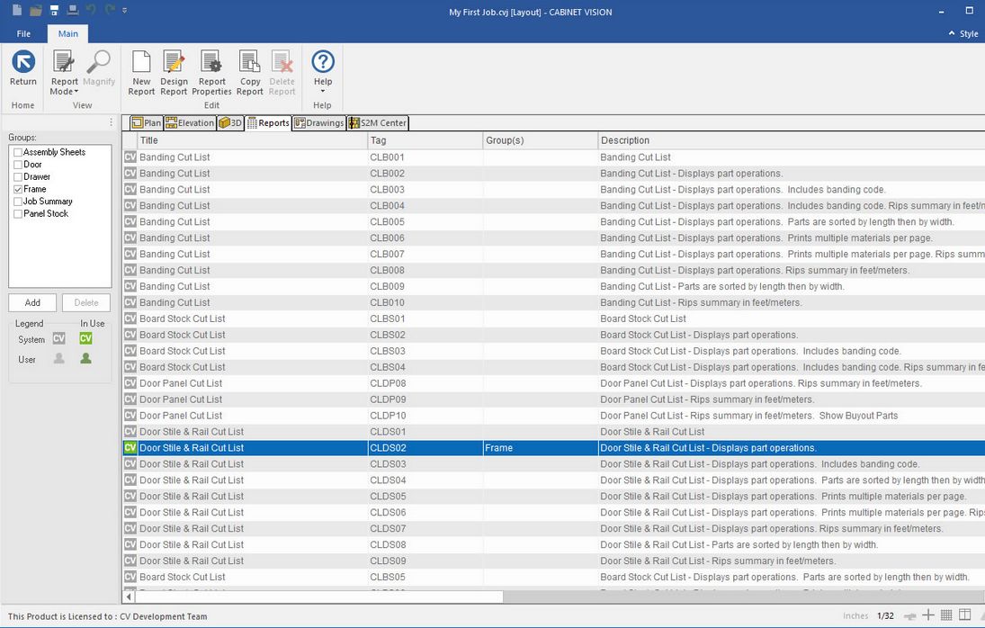This screenshot has height=628, width=985.
Task: Switch to the Elevation tab
Action: coord(190,123)
